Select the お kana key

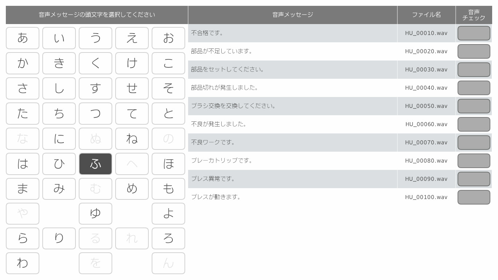click(168, 38)
